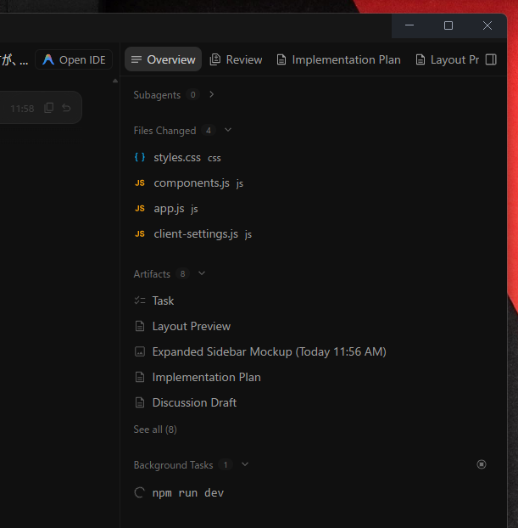Click See all (8) artifacts link
Screen dimensions: 518x528
click(155, 430)
